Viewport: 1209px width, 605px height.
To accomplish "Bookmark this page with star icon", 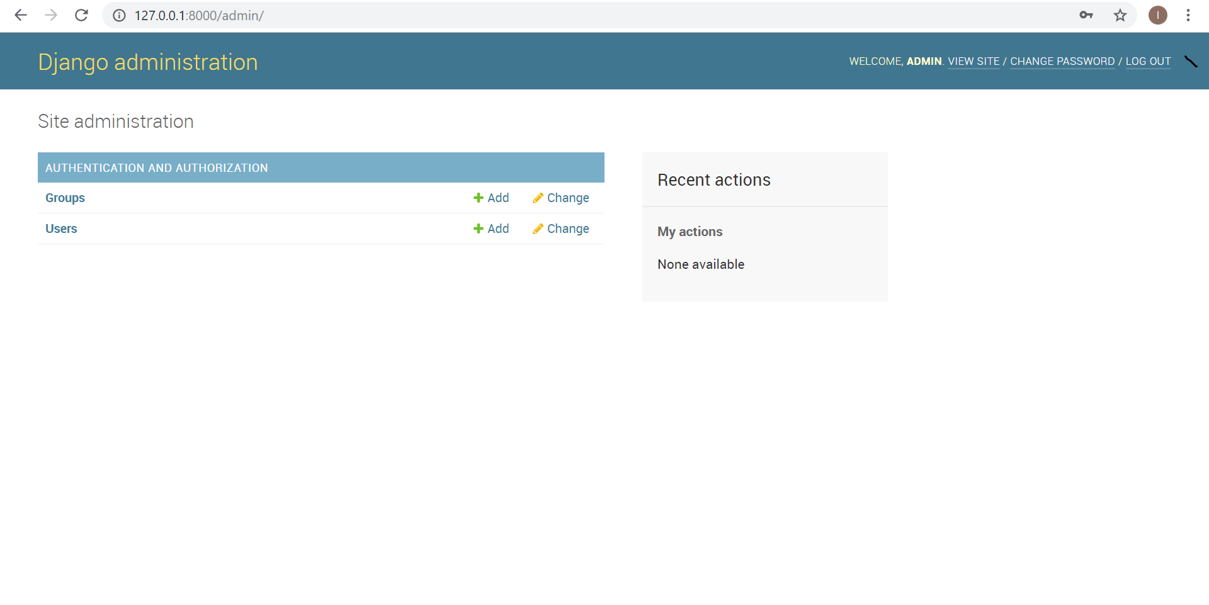I will point(1120,15).
